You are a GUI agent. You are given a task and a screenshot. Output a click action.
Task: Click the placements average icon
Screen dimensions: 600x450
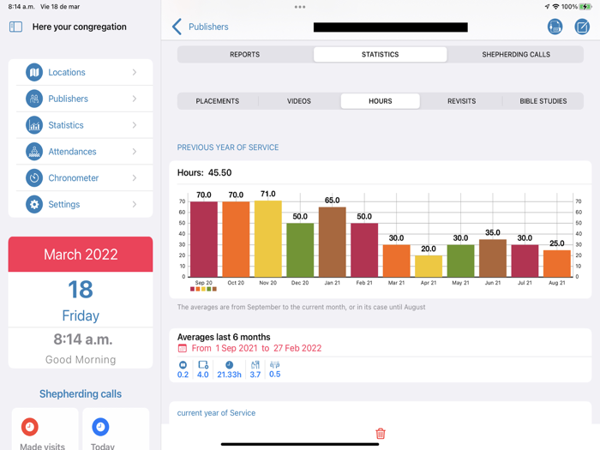(x=183, y=365)
